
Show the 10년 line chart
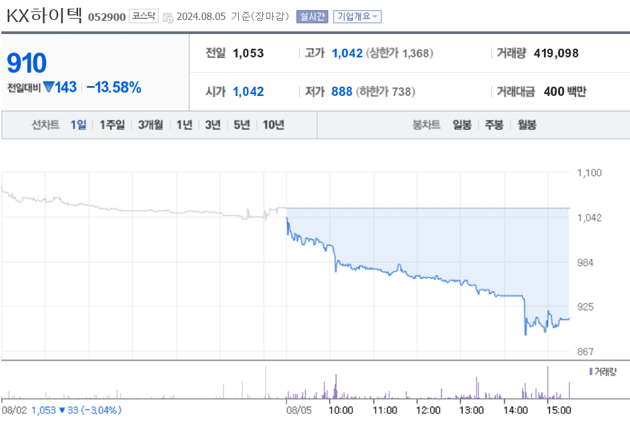pyautogui.click(x=274, y=125)
